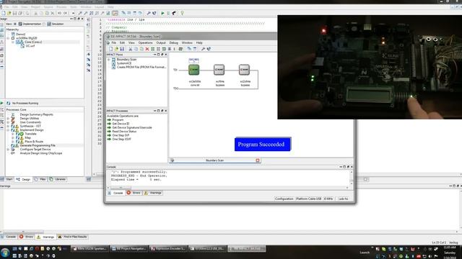Expand the Configure Target Device node
The width and height of the screenshot is (462, 259).
[8, 149]
